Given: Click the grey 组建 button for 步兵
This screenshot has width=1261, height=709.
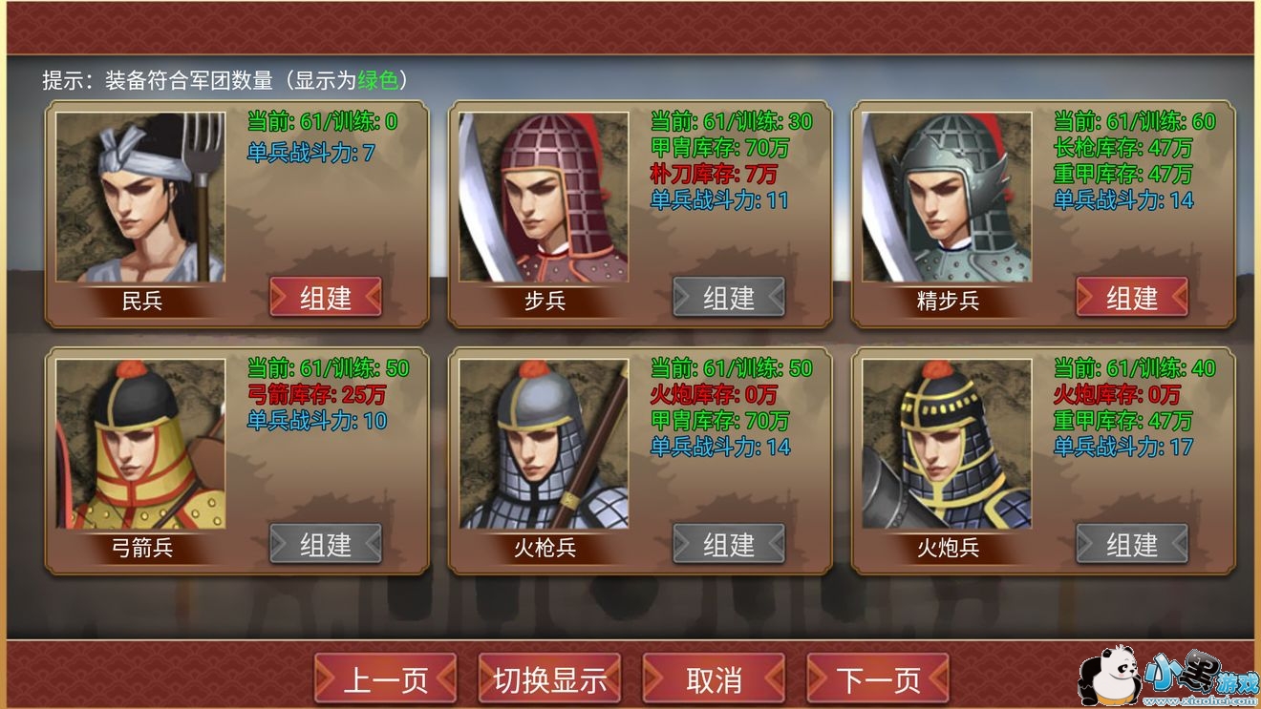Looking at the screenshot, I should click(729, 298).
